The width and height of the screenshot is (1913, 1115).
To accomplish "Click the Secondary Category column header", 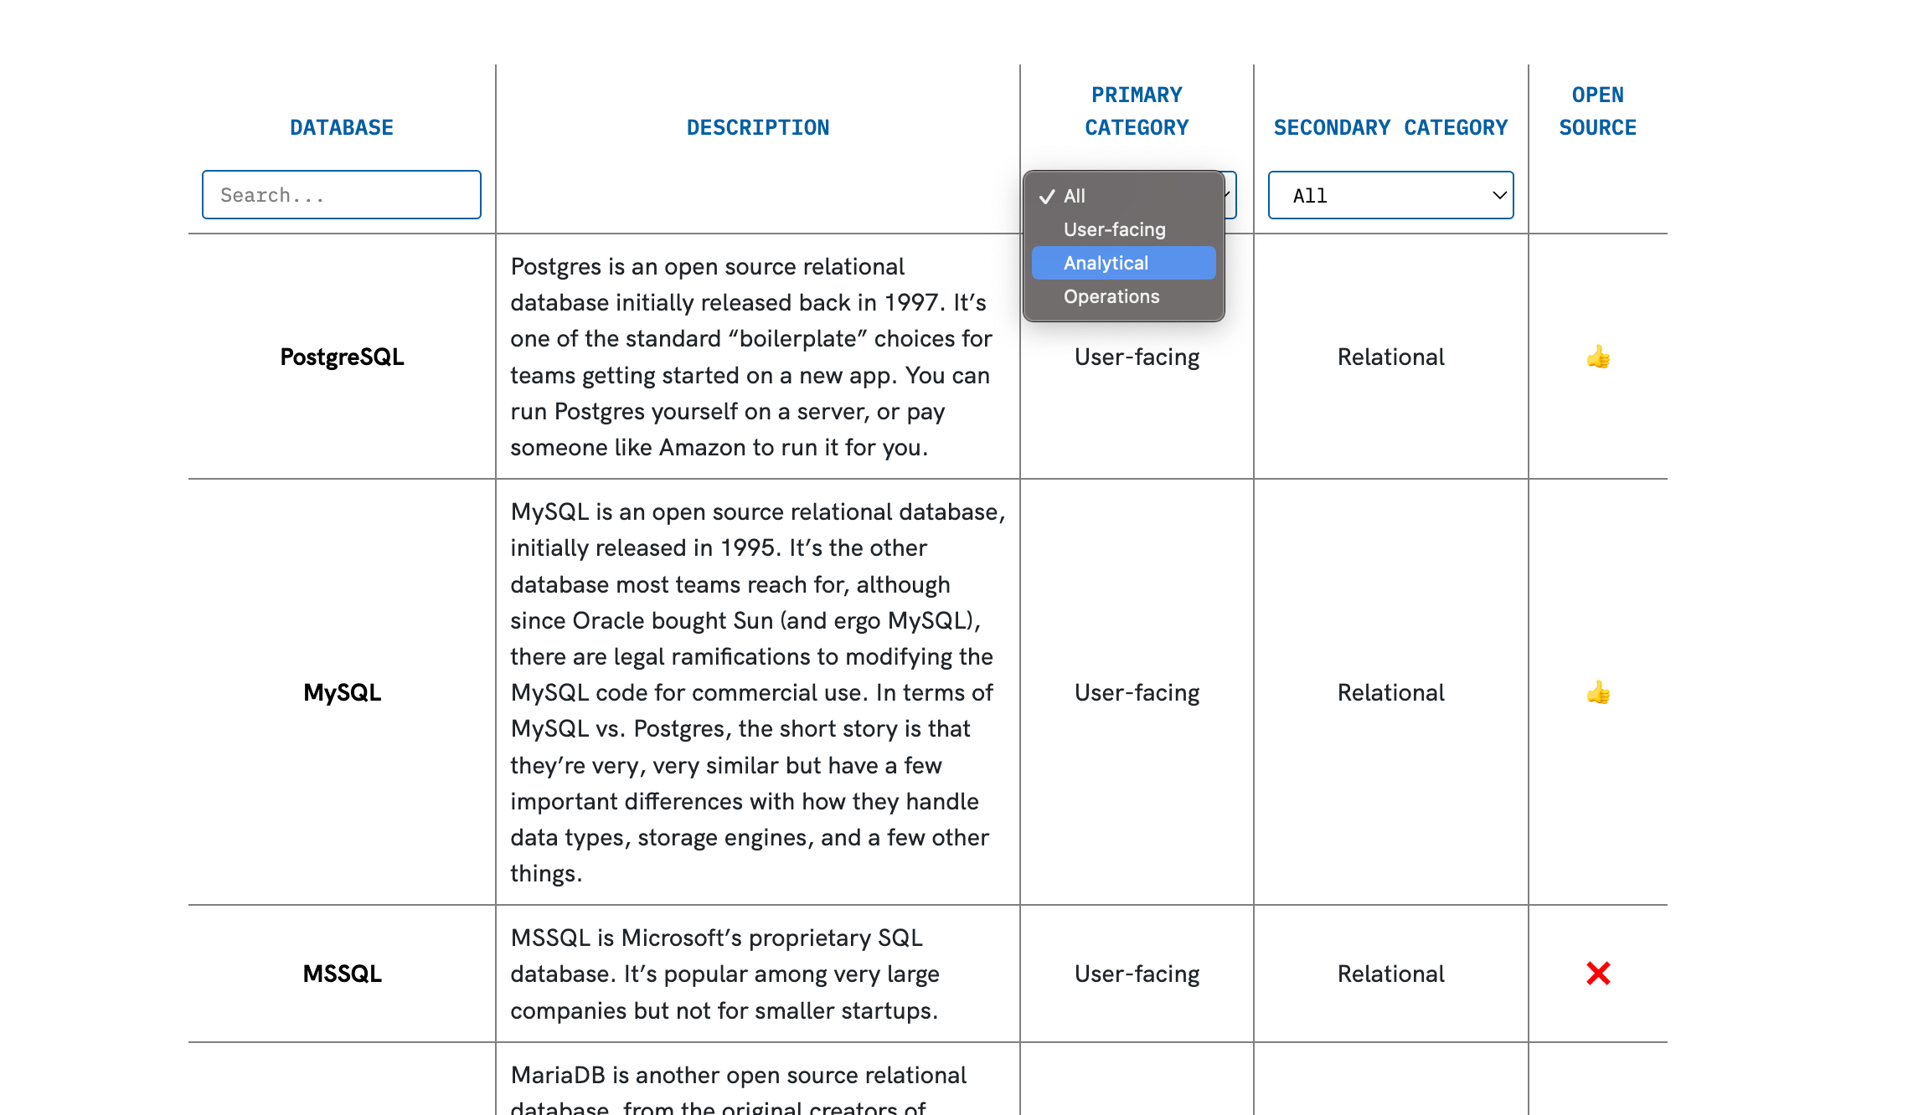I will (x=1390, y=127).
